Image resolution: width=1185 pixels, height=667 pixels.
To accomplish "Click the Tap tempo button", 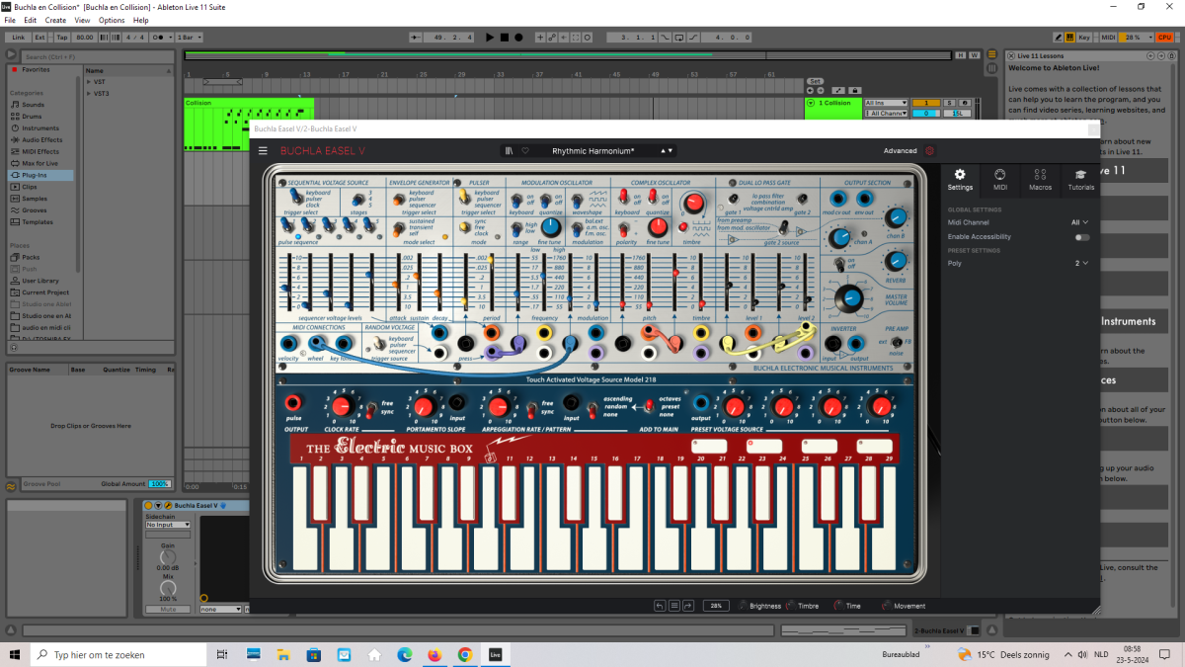I will 62,38.
